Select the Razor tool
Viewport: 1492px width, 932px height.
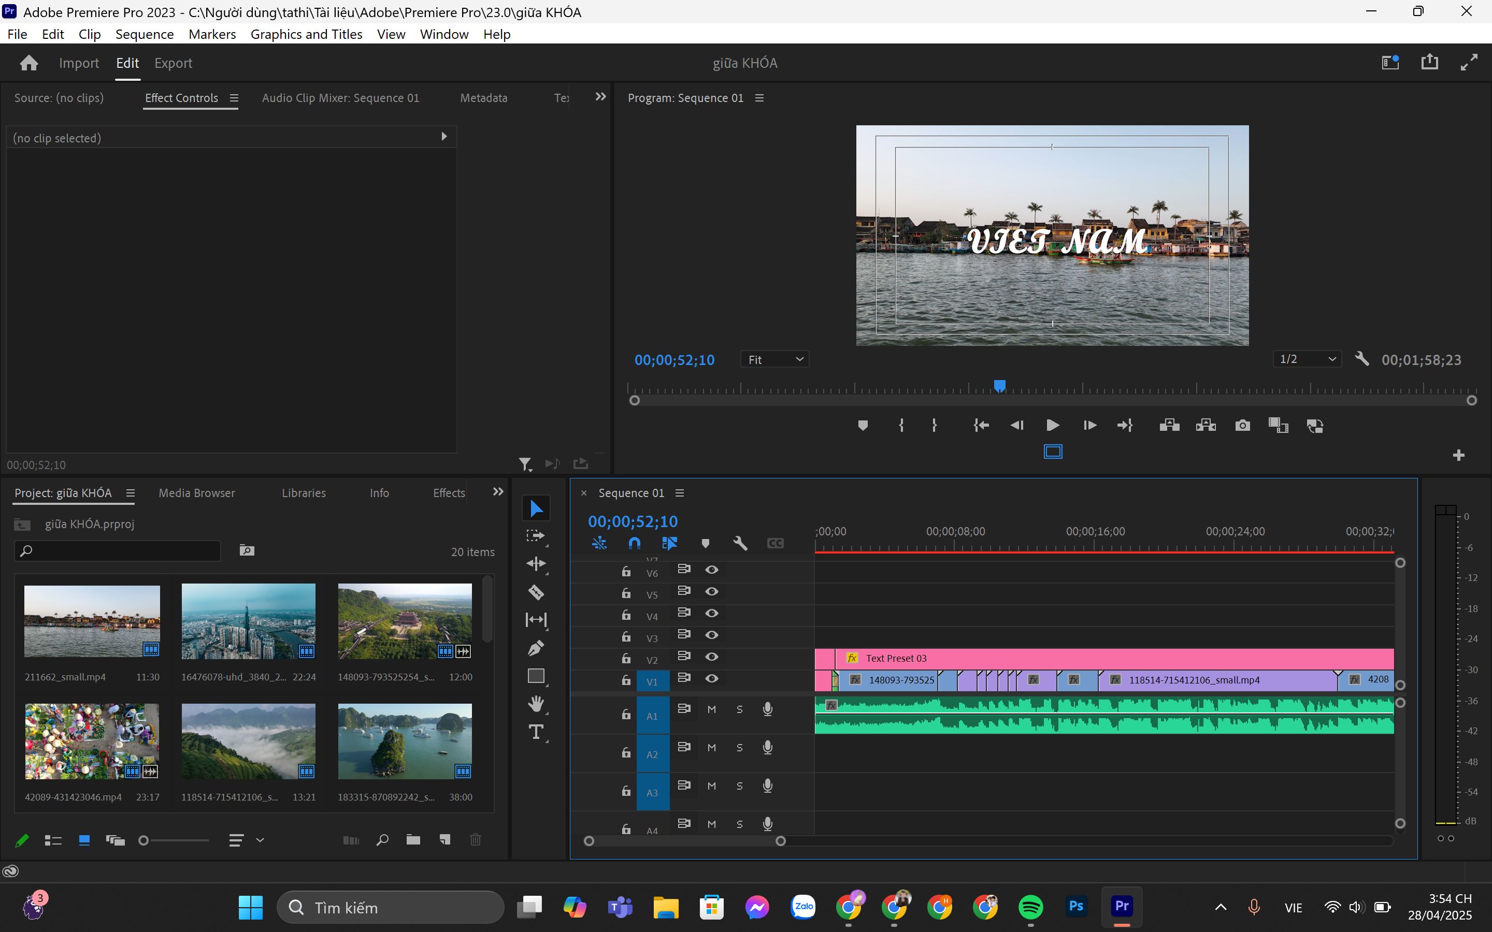coord(536,592)
